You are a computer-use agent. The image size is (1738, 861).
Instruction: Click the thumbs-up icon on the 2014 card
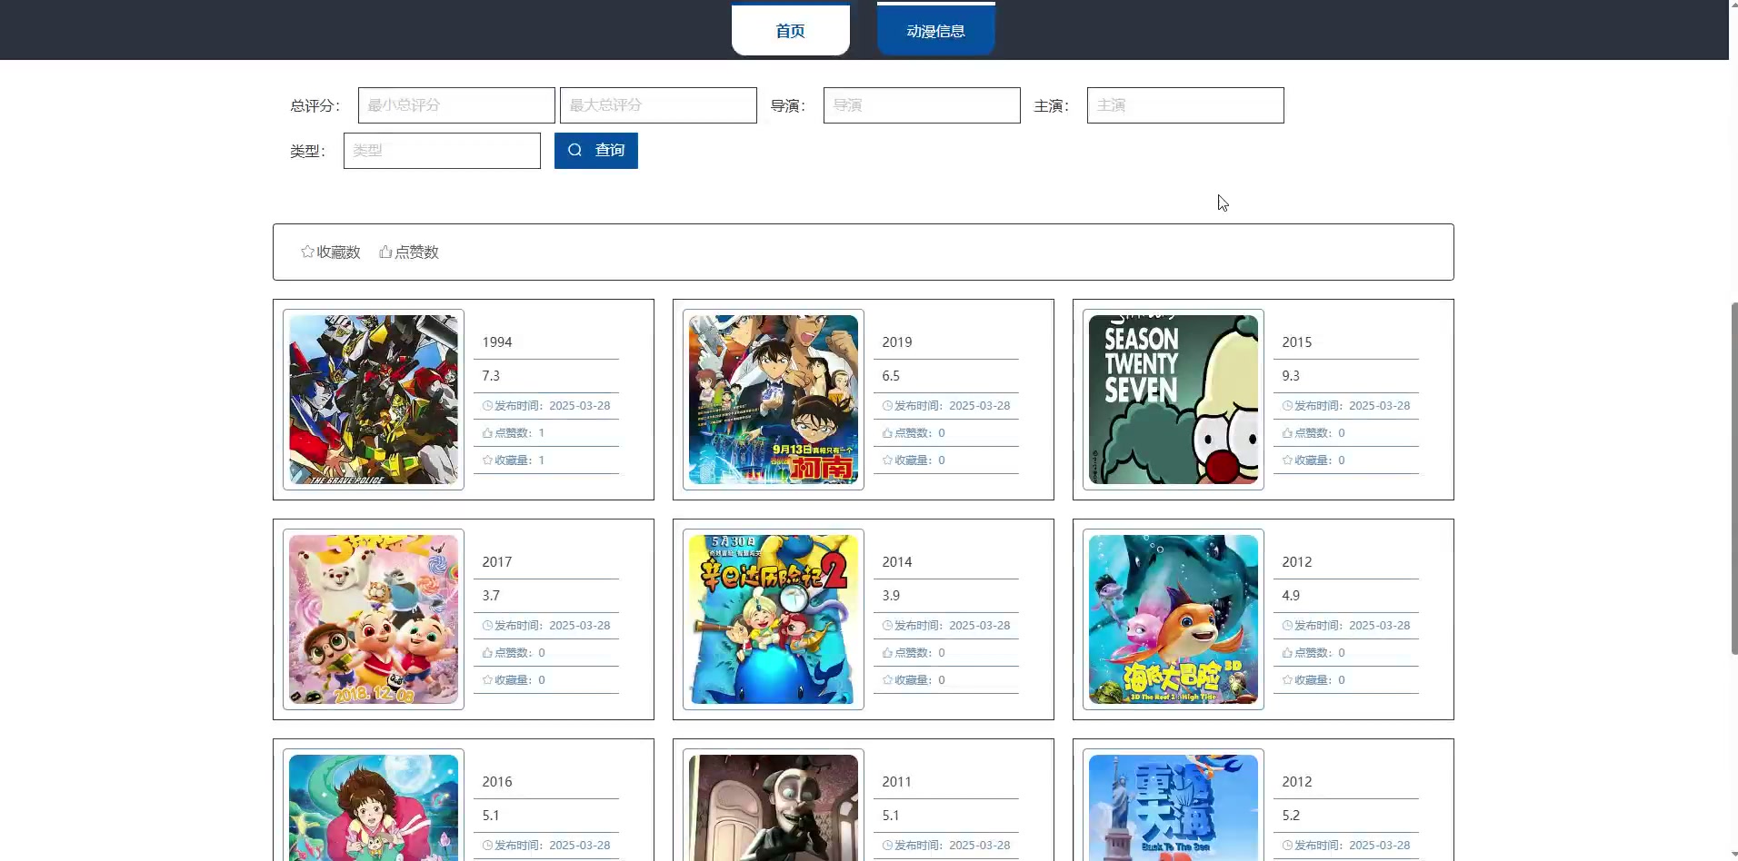click(887, 653)
